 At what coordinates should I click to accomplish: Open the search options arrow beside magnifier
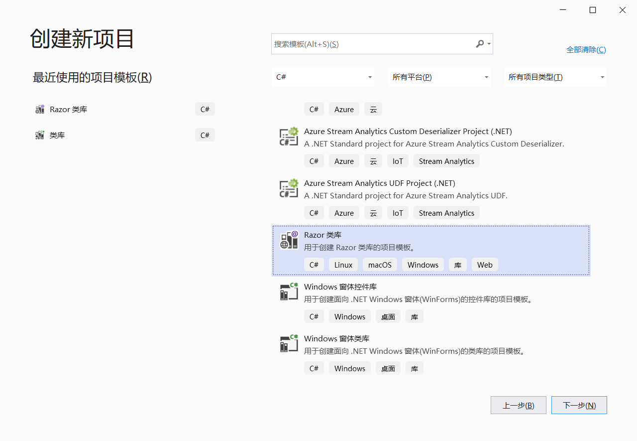point(489,44)
